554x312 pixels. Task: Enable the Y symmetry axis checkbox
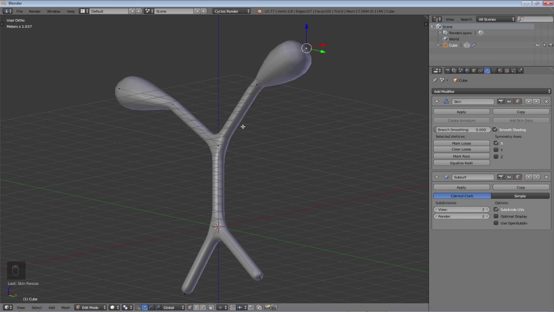click(x=496, y=150)
